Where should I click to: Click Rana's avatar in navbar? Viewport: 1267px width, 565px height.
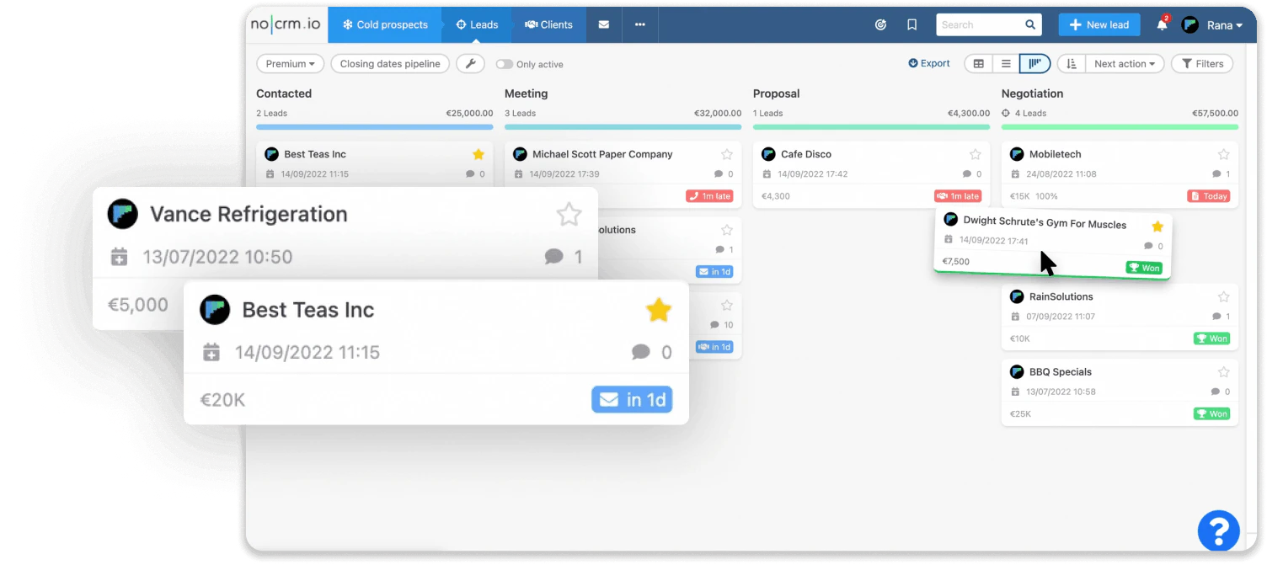pyautogui.click(x=1189, y=25)
